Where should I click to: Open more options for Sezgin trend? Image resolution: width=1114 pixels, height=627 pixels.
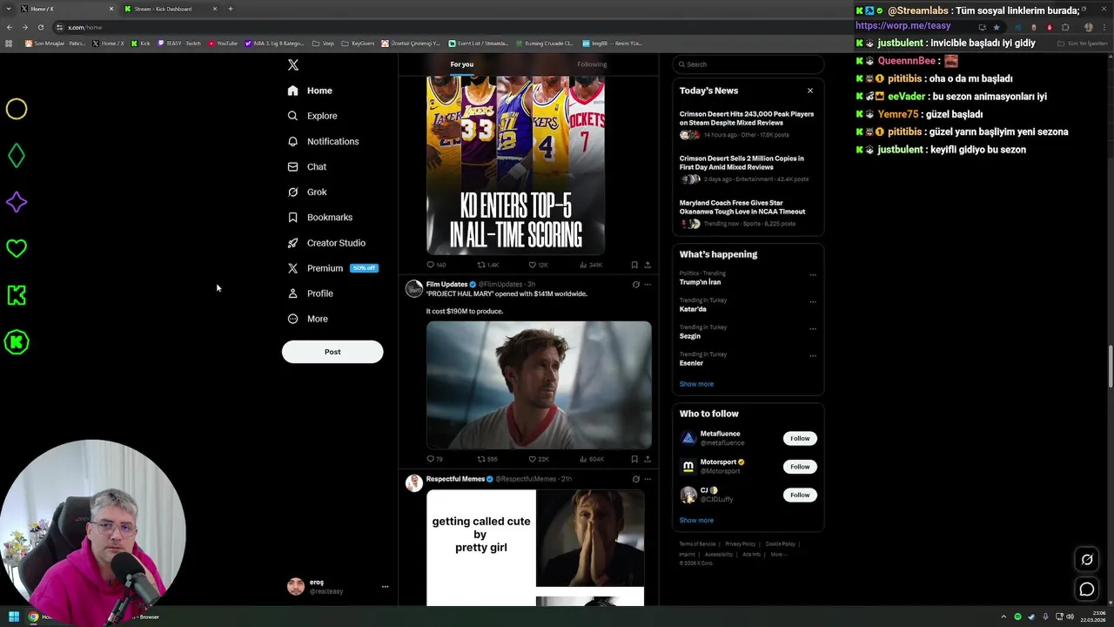pyautogui.click(x=813, y=329)
